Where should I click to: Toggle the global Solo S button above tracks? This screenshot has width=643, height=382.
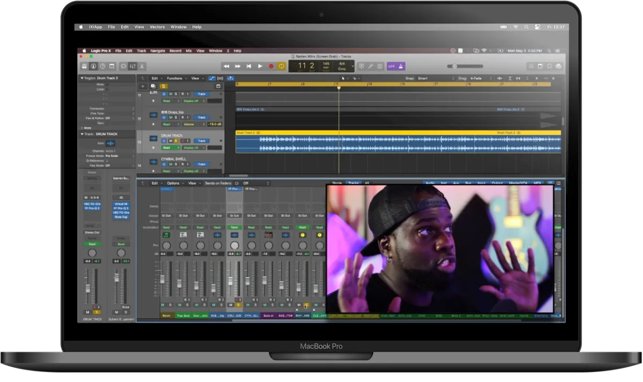point(163,86)
